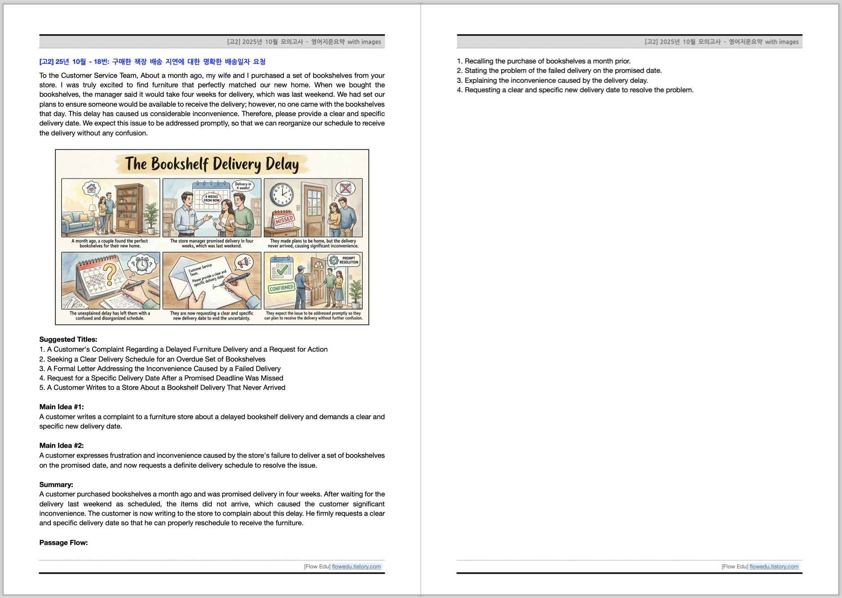Click the comic panel captioned 'The store manager promised delivery'
This screenshot has width=842, height=598.
(212, 208)
